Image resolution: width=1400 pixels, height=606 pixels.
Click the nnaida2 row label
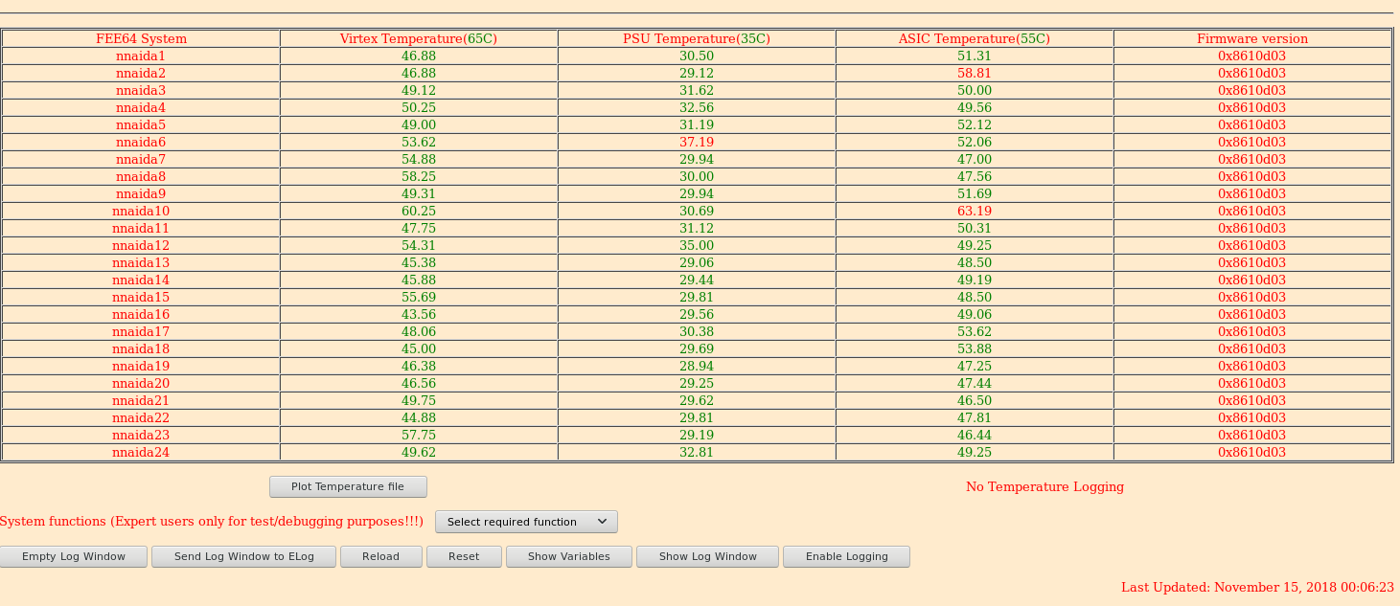click(x=141, y=74)
